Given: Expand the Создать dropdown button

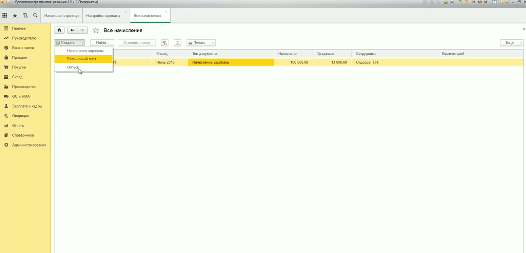Looking at the screenshot, I should click(x=70, y=43).
